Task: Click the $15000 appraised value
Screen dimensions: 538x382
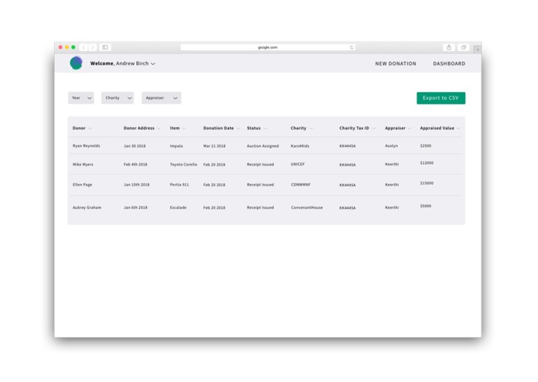Action: (x=427, y=183)
